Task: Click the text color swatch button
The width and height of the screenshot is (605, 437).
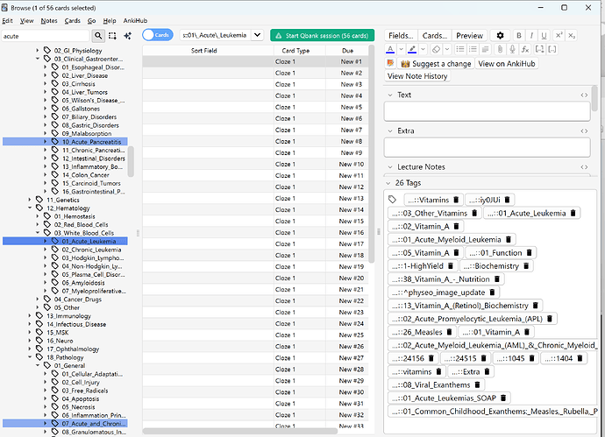Action: click(x=390, y=49)
